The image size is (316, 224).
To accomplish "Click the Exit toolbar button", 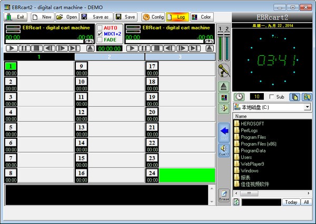I will click(16, 17).
